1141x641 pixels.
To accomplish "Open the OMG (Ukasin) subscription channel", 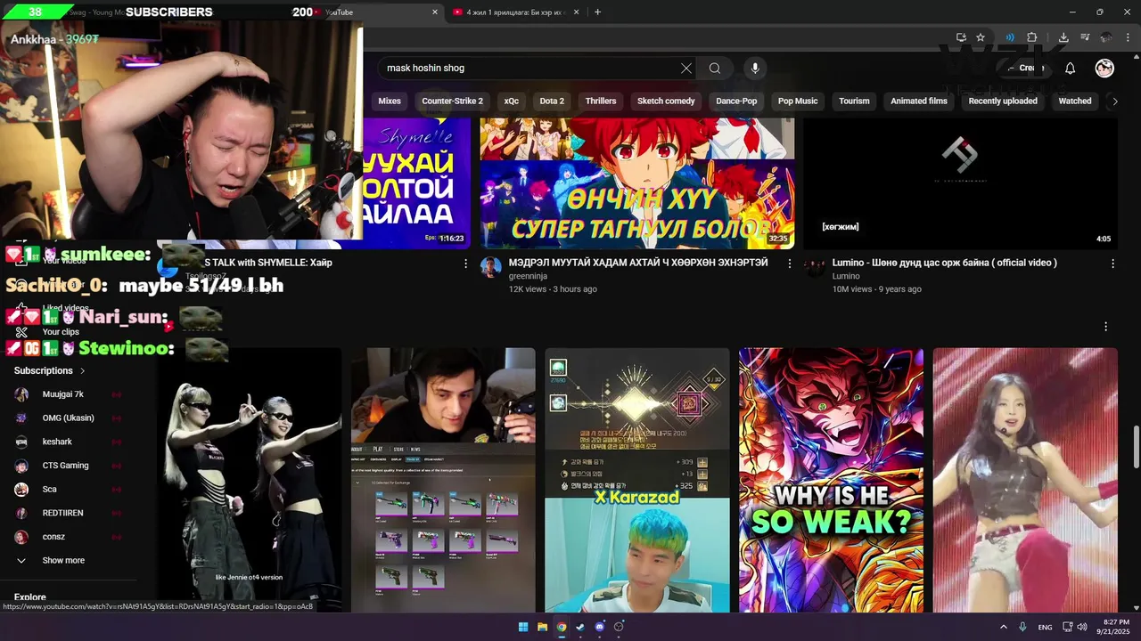I will point(68,418).
